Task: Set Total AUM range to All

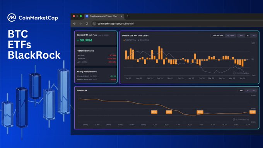Action: tap(254, 90)
